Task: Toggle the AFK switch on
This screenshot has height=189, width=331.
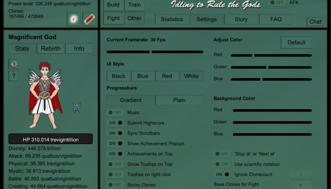Action: pos(277,2)
